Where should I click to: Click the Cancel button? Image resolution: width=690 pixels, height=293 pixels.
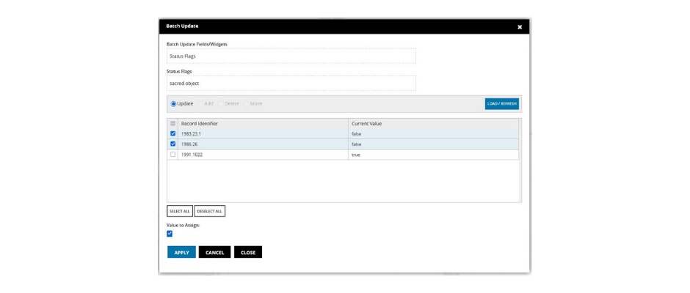215,252
